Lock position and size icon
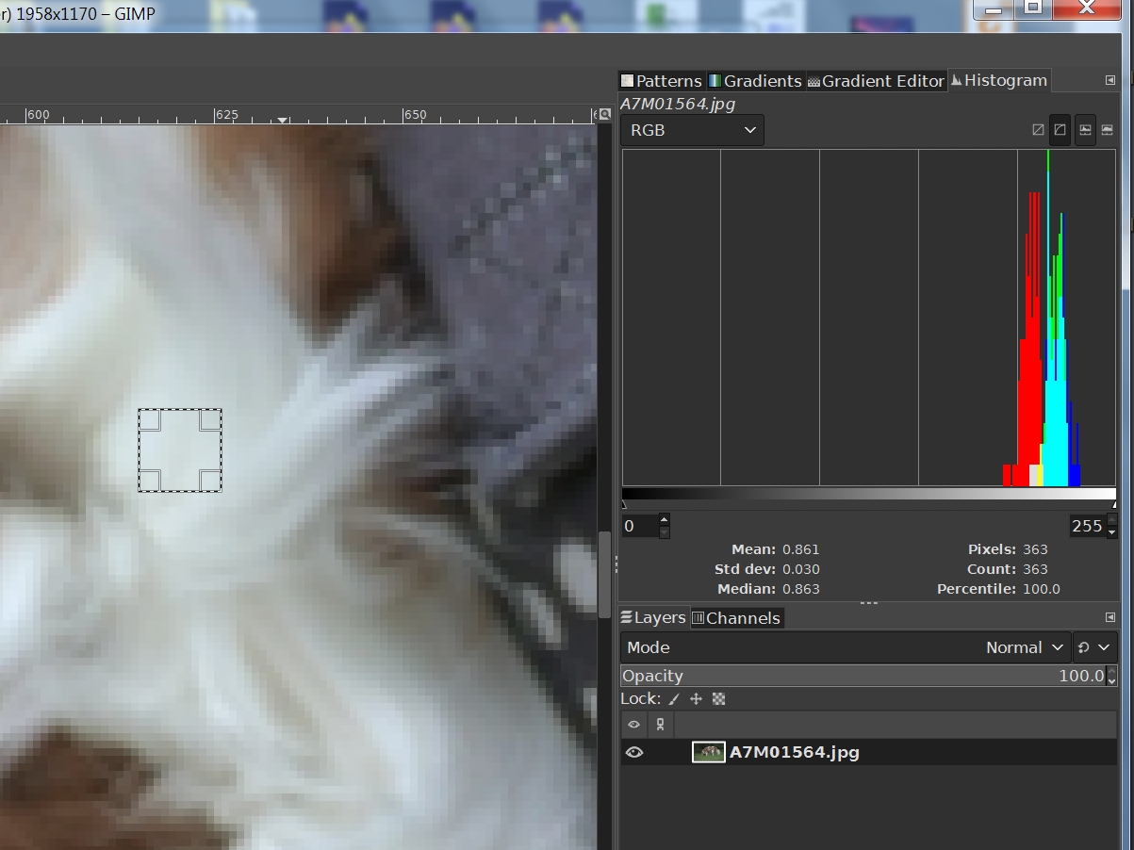Screen dimensions: 1134x850 coord(696,699)
